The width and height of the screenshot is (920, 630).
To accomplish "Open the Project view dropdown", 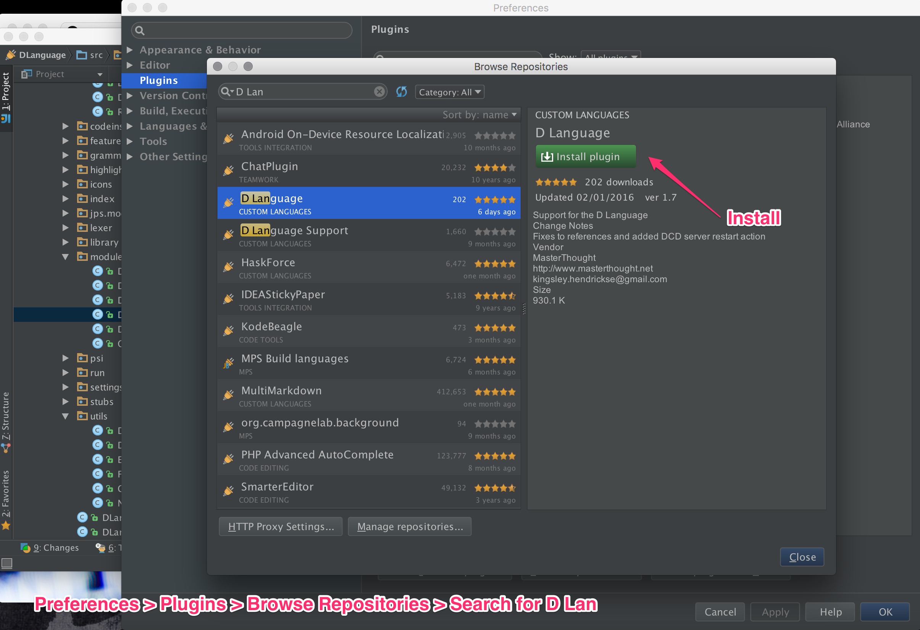I will click(100, 74).
